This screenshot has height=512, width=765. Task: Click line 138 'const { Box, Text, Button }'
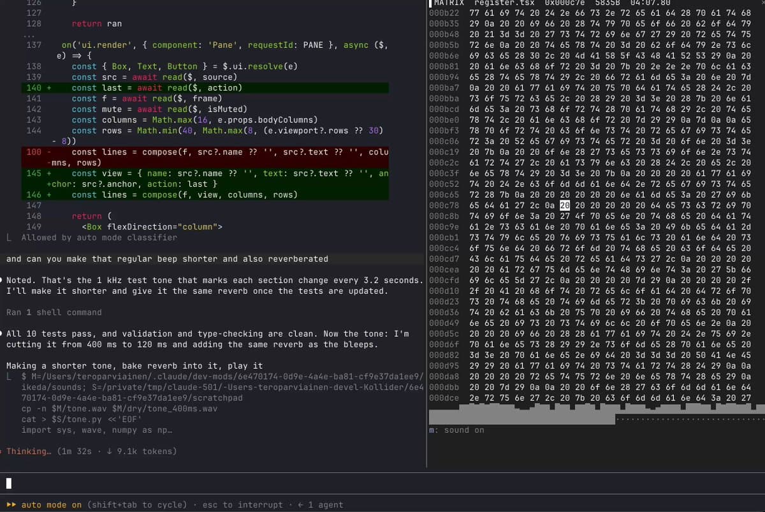(184, 66)
